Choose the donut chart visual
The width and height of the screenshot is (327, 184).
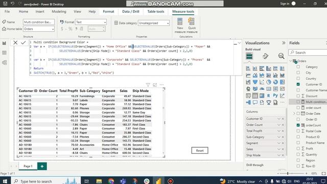275,82
